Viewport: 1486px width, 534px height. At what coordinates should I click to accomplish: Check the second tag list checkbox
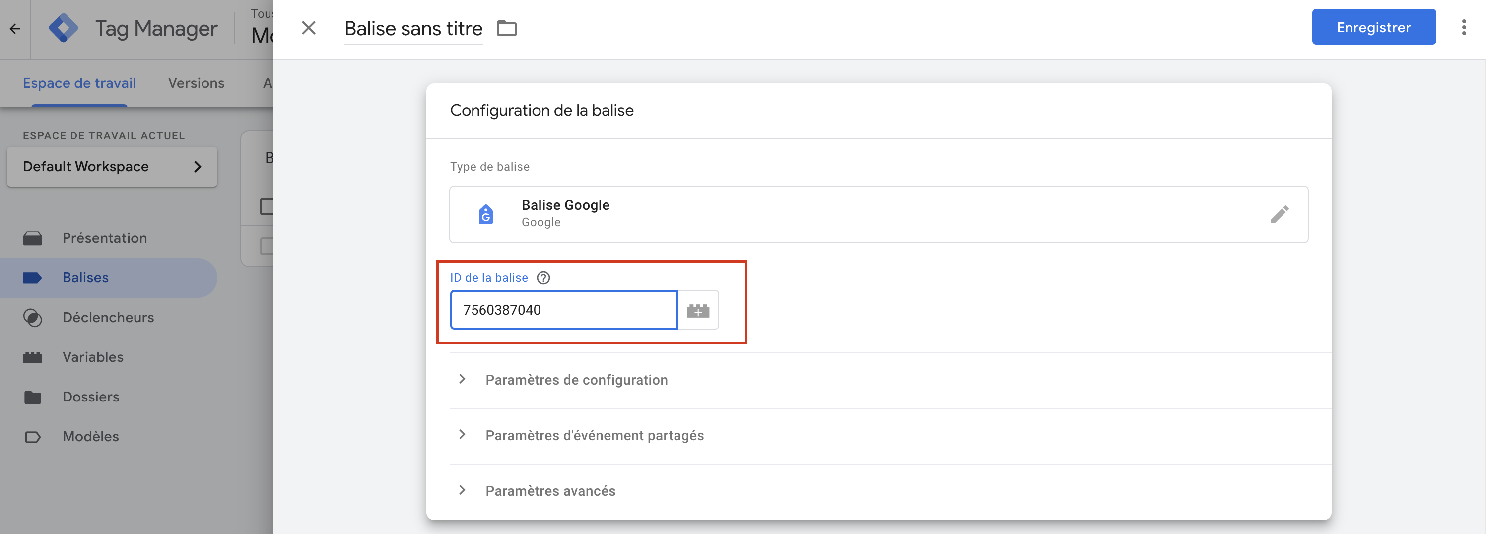click(x=267, y=245)
